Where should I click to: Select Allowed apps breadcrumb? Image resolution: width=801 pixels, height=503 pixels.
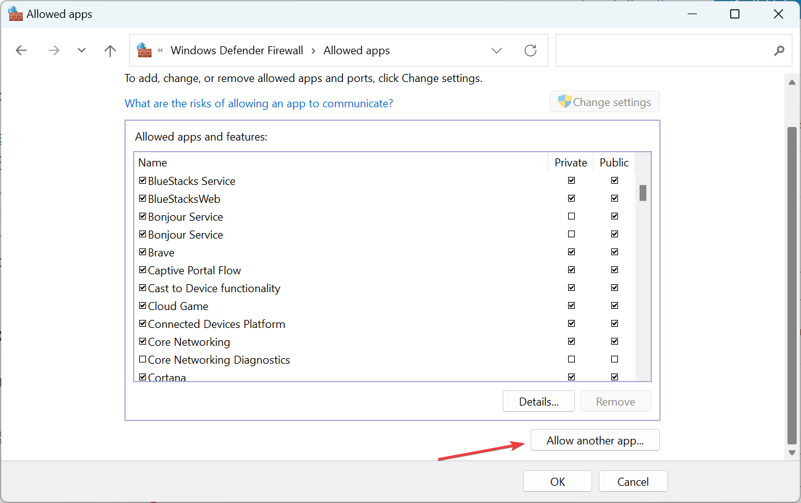click(357, 51)
